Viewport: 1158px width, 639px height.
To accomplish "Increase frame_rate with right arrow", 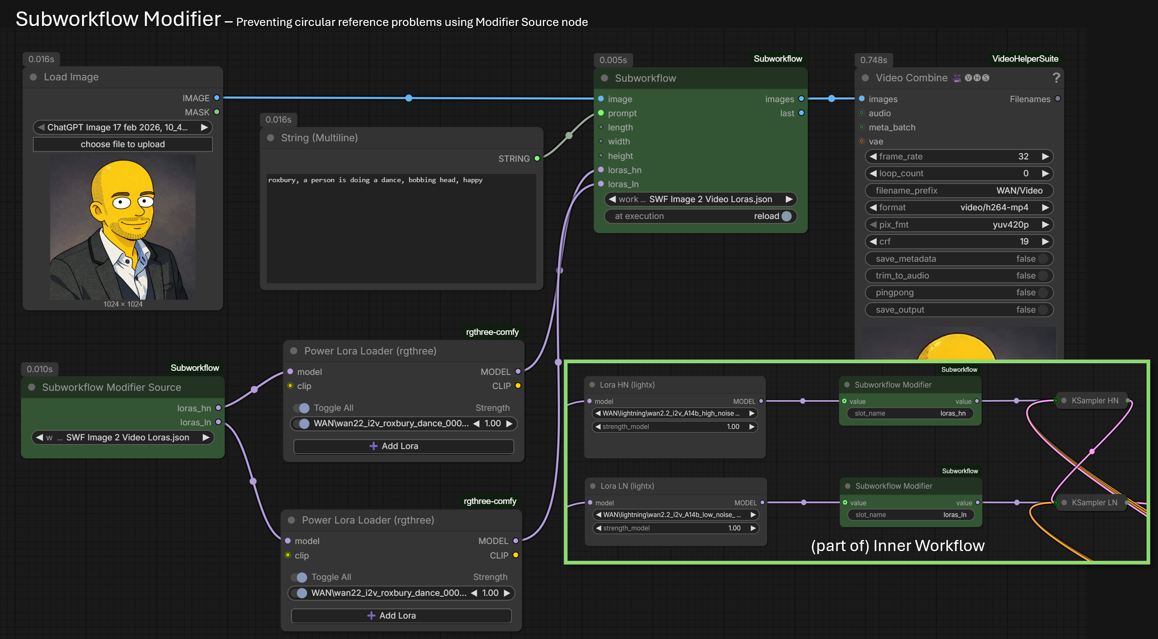I will pyautogui.click(x=1045, y=156).
